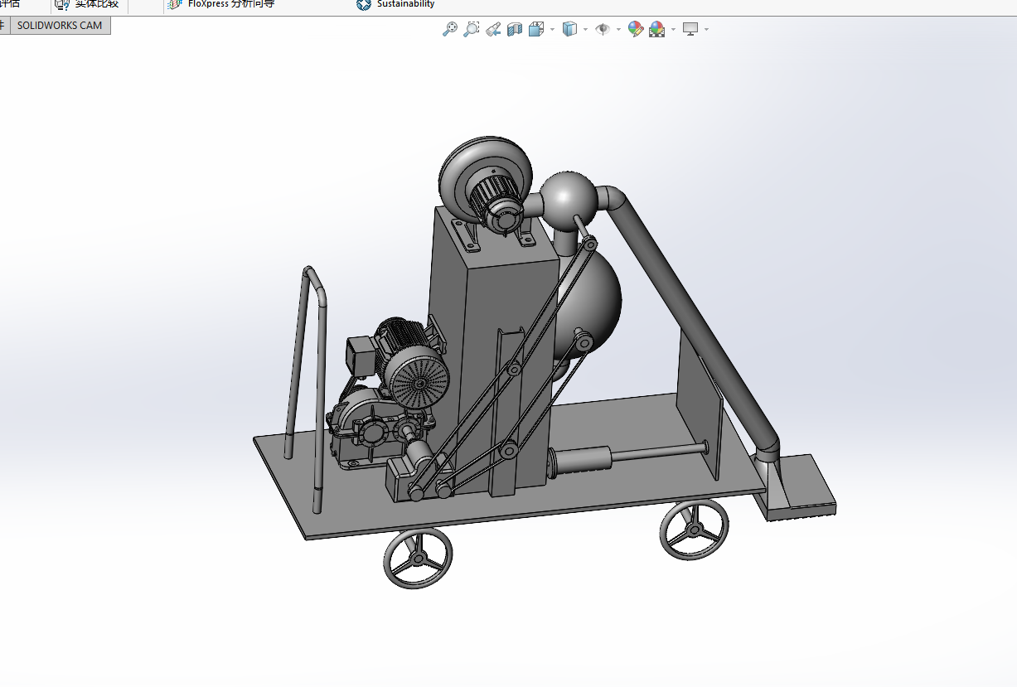Expand the View Orientation dropdown arrow
Image resolution: width=1017 pixels, height=687 pixels.
(x=552, y=29)
